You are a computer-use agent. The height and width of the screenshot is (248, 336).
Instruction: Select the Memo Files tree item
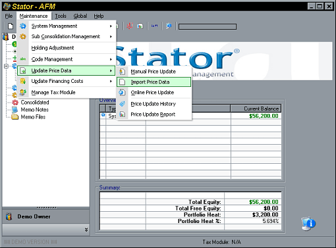pyautogui.click(x=33, y=117)
